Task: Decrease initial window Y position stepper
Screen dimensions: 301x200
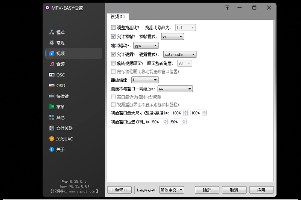Action: [184, 123]
